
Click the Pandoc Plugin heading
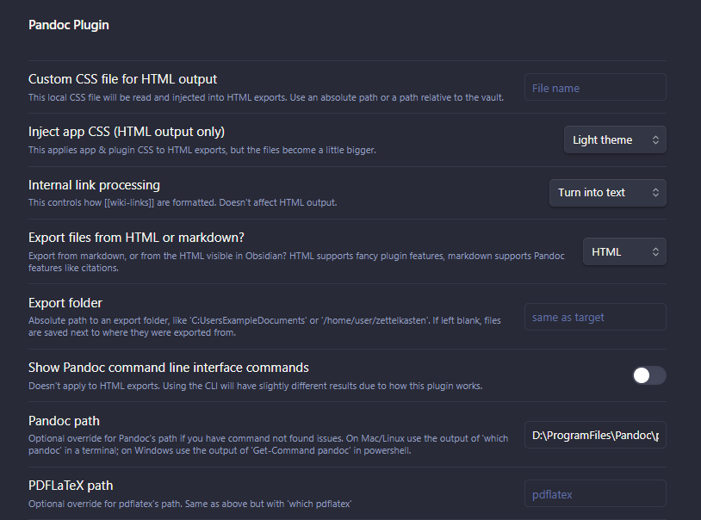point(69,25)
